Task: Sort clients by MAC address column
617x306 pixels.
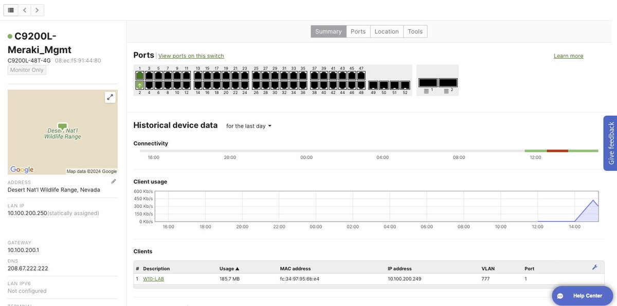Action: pos(296,268)
